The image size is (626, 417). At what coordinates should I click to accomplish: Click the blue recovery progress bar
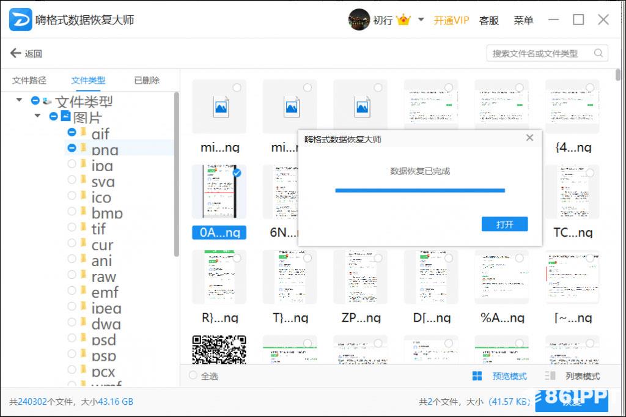420,191
